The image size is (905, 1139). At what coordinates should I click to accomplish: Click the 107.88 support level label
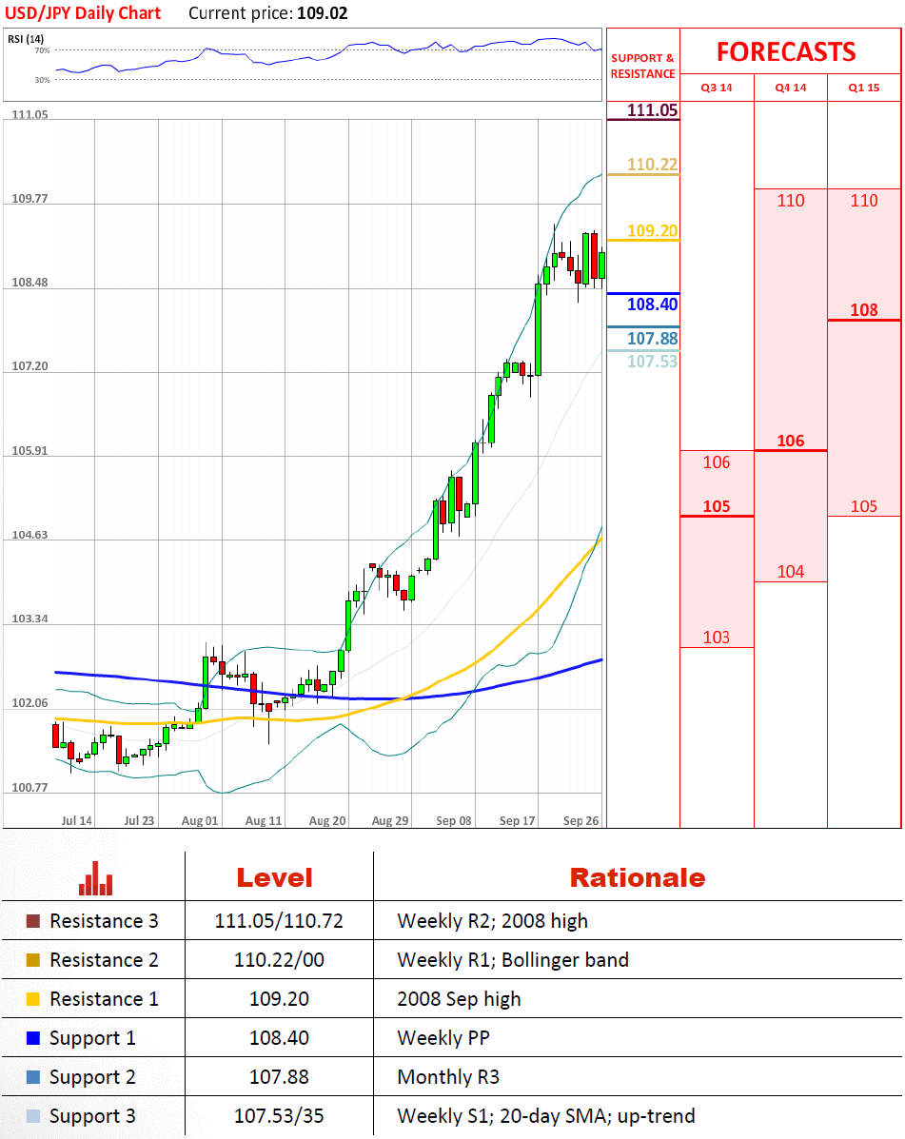coord(652,339)
